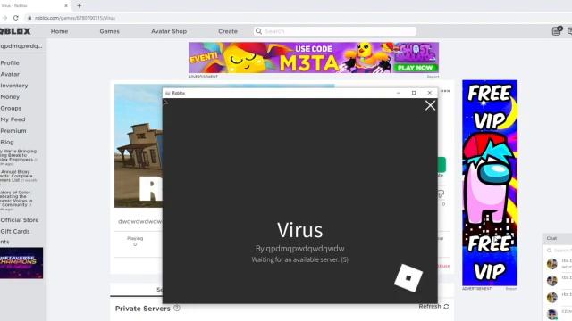Open Avatar in the sidebar
Screen dimensions: 572x321
pos(10,74)
